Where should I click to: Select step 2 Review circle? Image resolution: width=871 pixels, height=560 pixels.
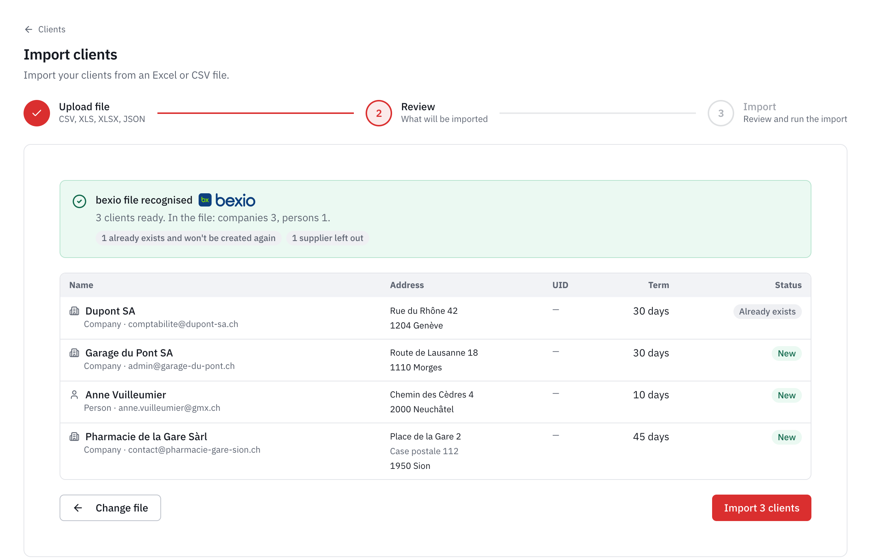click(379, 113)
